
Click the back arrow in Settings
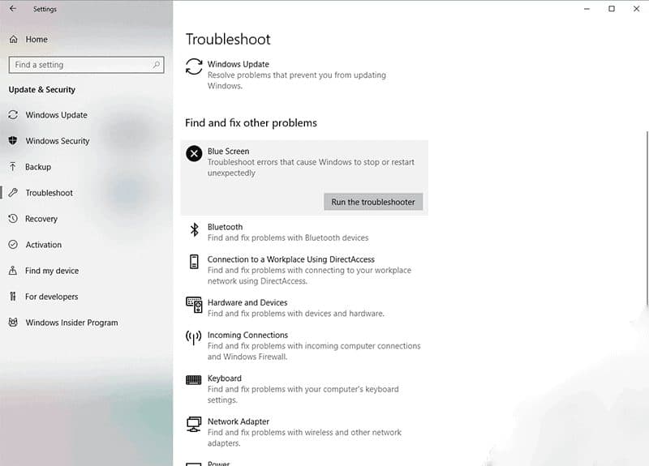(13, 8)
